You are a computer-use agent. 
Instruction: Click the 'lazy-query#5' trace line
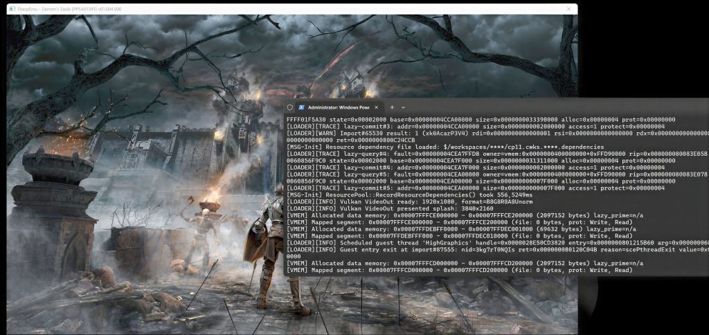click(x=497, y=174)
